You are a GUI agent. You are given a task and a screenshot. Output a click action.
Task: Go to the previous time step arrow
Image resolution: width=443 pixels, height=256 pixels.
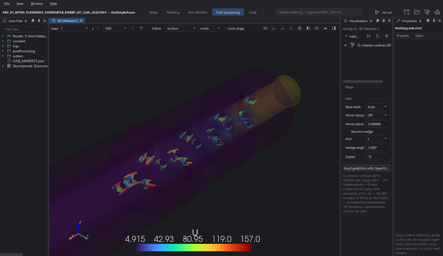98,28
